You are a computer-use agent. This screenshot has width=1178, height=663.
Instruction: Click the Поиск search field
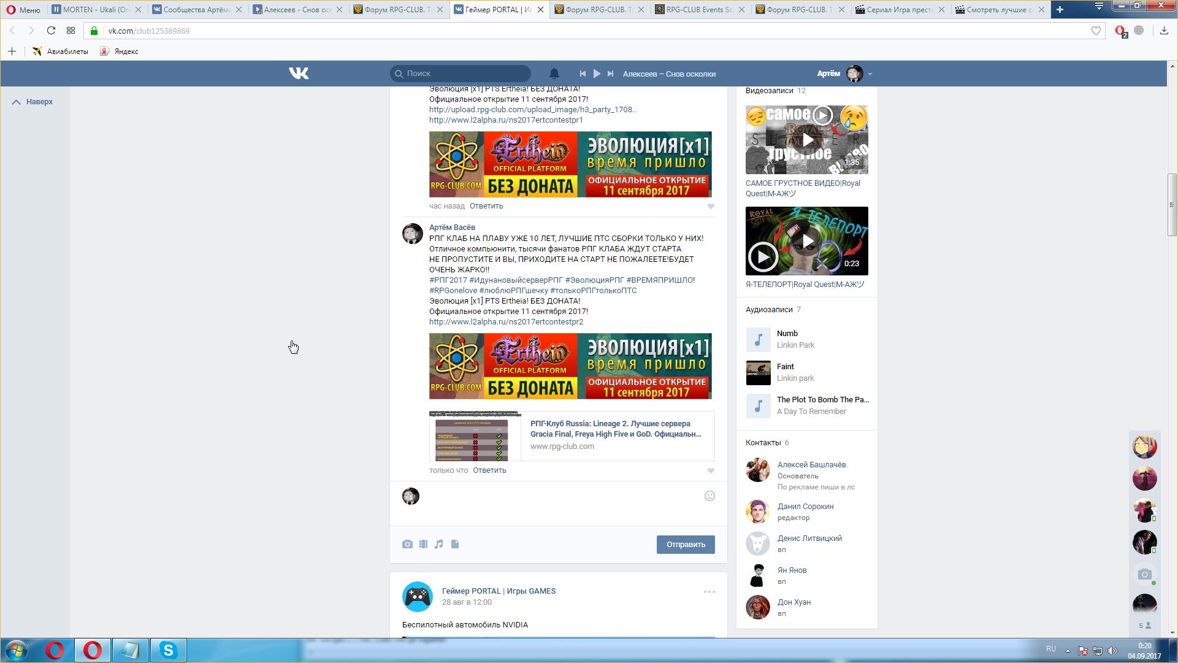pyautogui.click(x=461, y=74)
